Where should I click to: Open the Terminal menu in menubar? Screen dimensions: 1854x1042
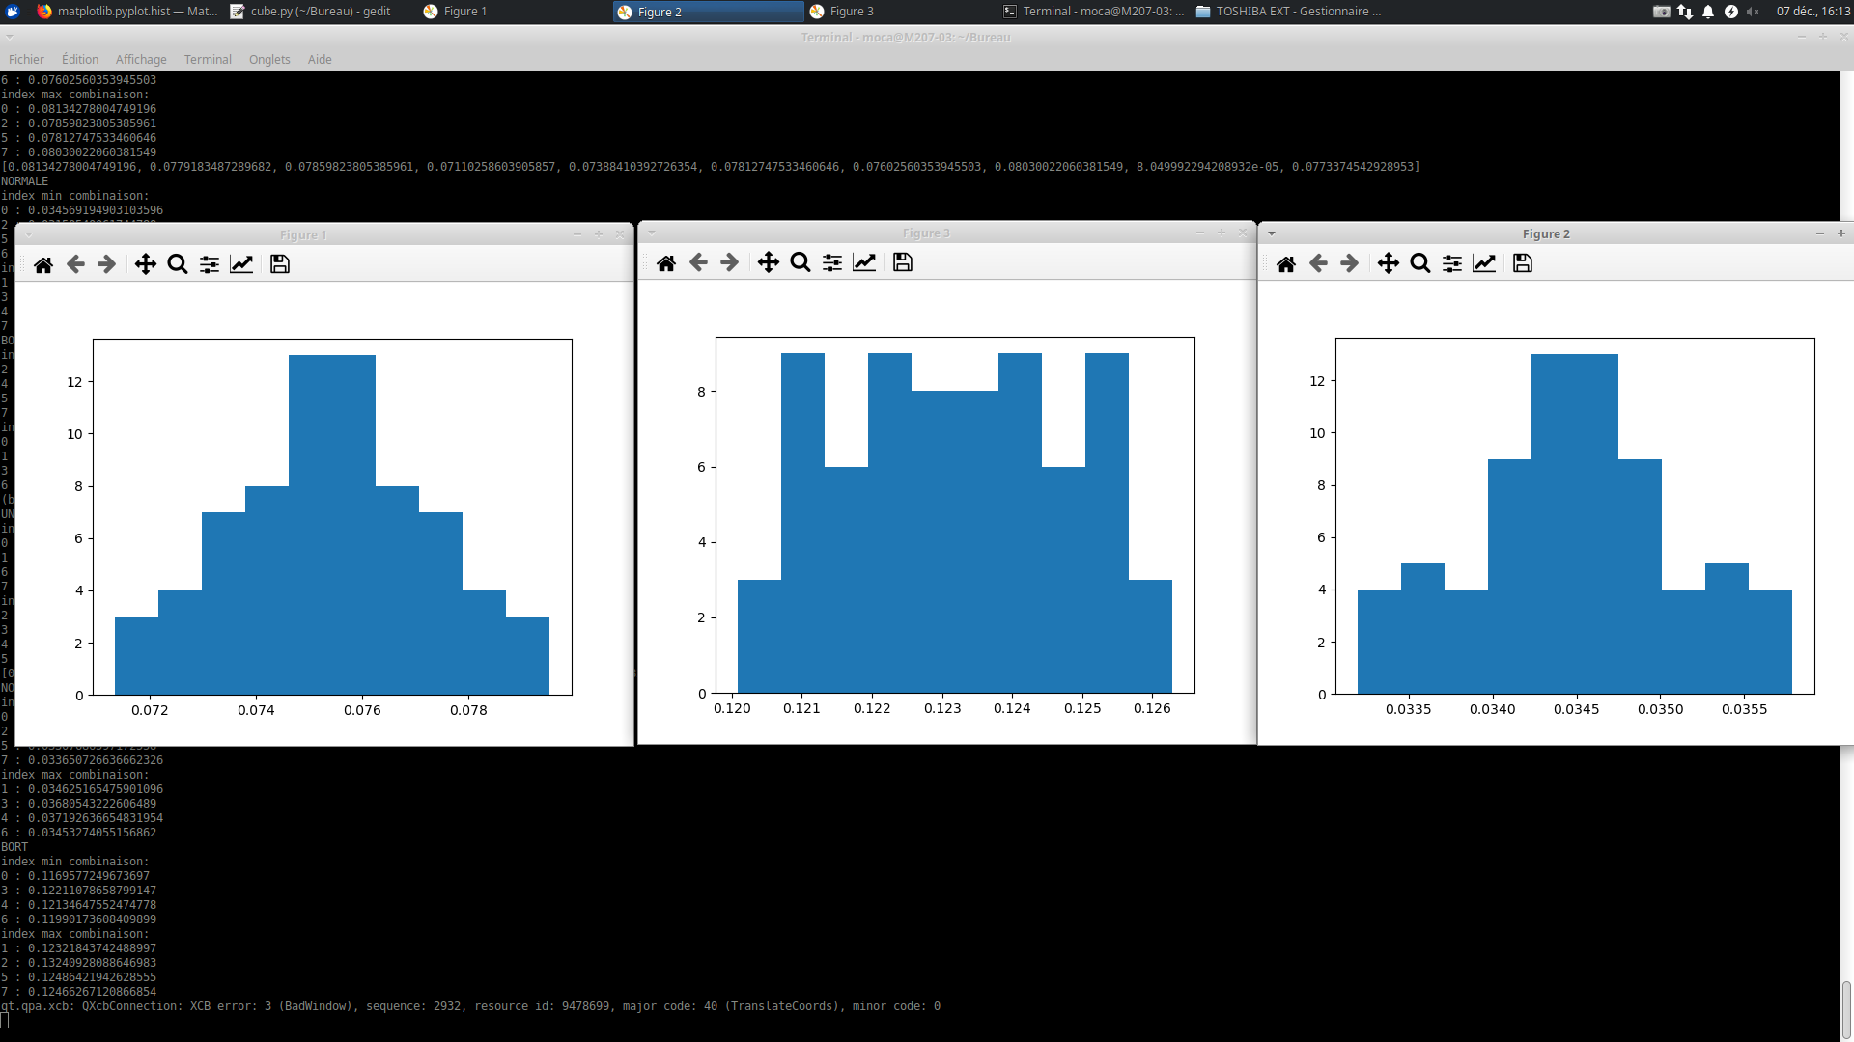pyautogui.click(x=208, y=59)
